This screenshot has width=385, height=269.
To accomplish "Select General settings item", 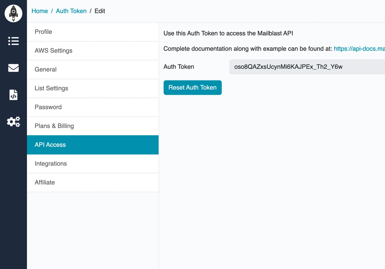I will point(93,70).
